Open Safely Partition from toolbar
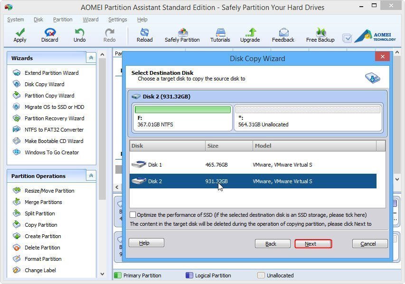 (x=182, y=35)
